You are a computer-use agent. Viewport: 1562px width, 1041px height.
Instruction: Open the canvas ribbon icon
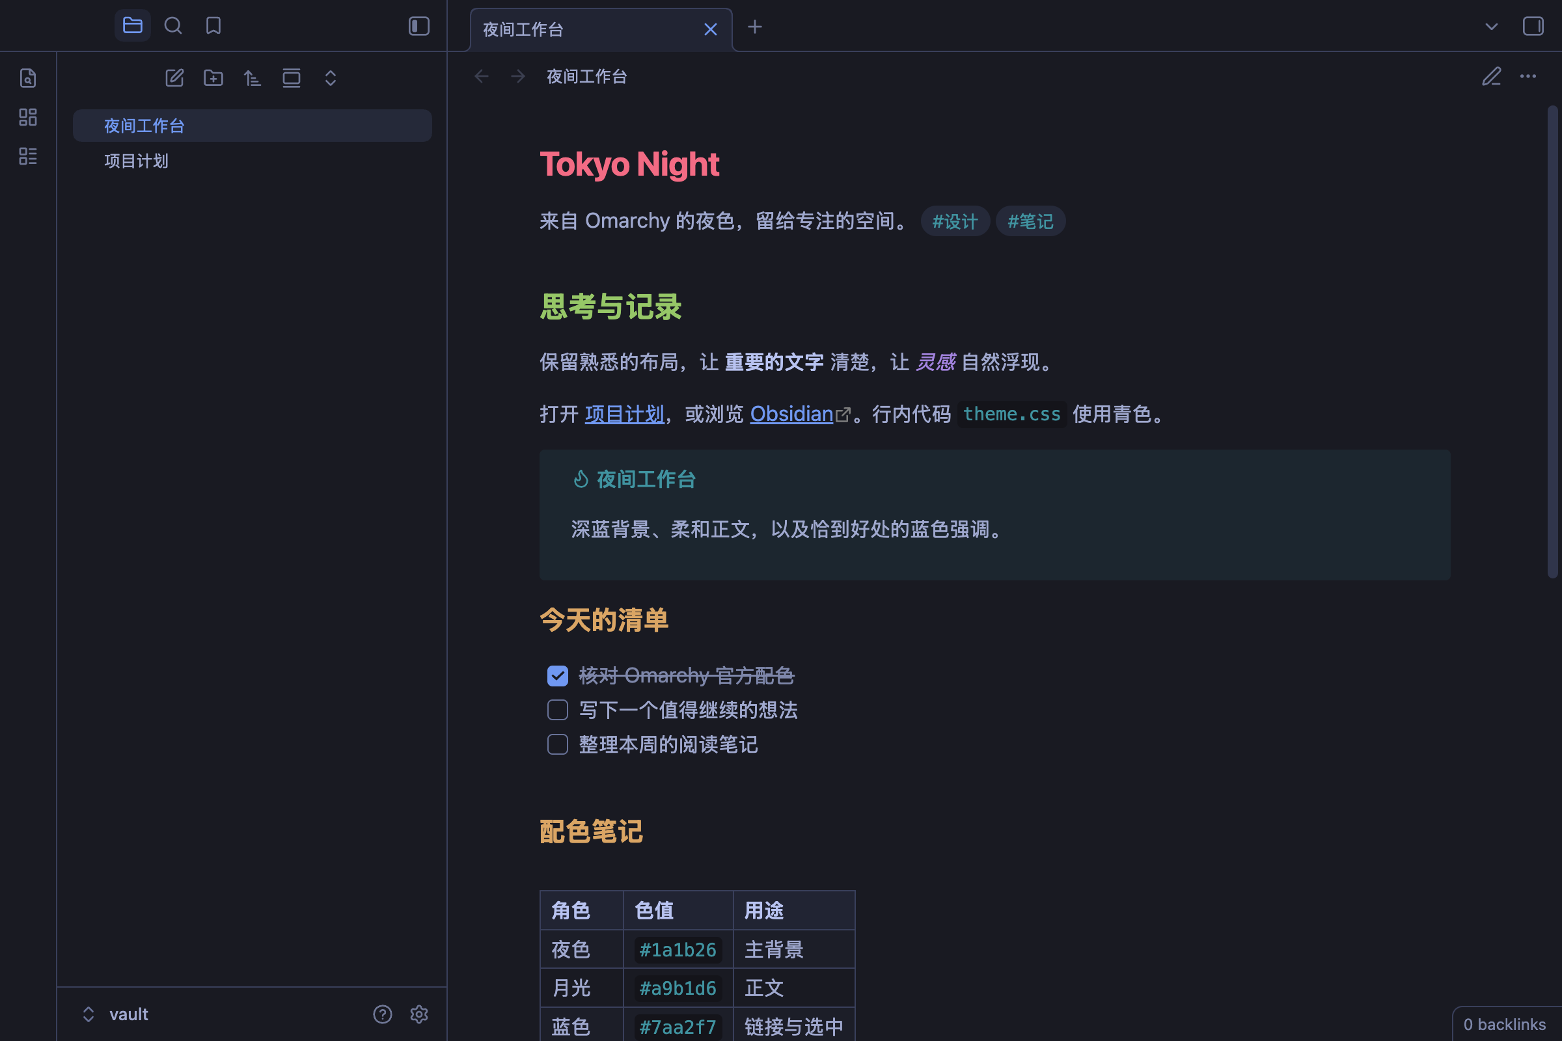[x=28, y=118]
